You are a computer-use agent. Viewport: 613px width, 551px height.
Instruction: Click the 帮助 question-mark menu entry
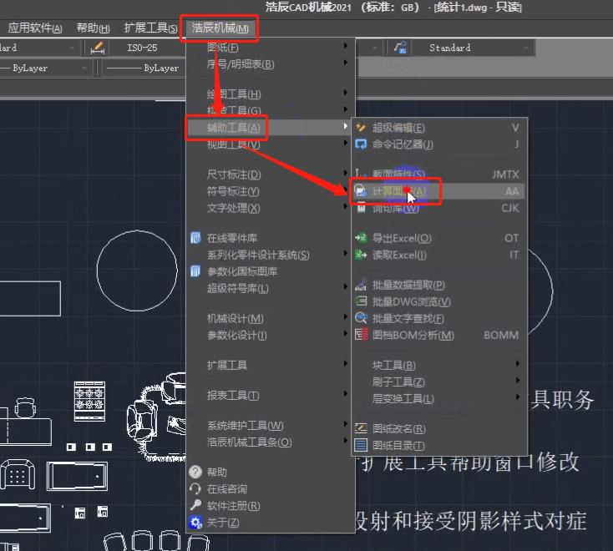270,472
